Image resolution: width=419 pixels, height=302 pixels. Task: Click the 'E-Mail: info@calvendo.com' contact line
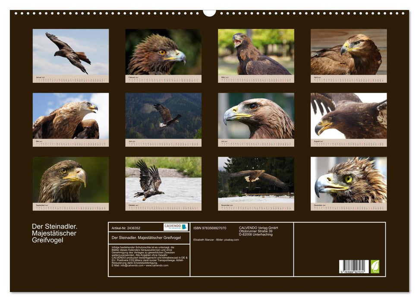140,265
